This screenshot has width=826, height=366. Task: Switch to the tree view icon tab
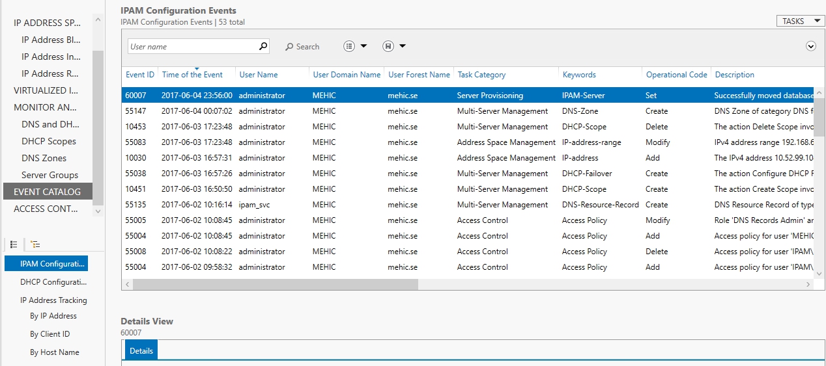35,244
